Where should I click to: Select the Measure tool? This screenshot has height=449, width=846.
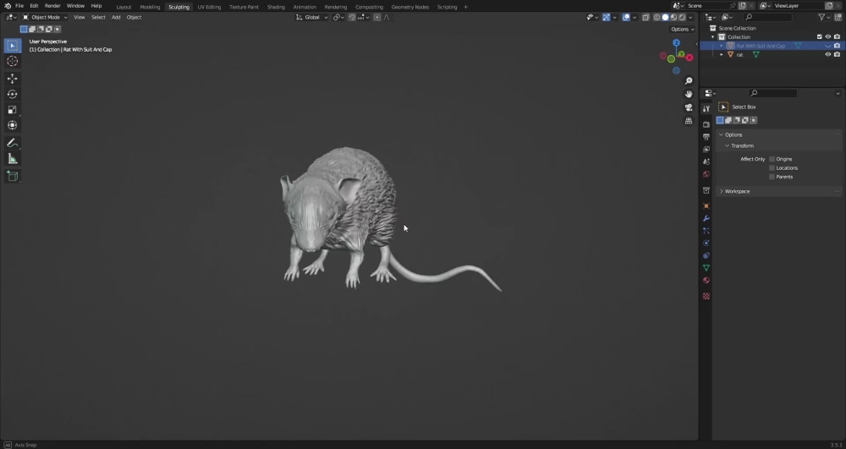(12, 158)
